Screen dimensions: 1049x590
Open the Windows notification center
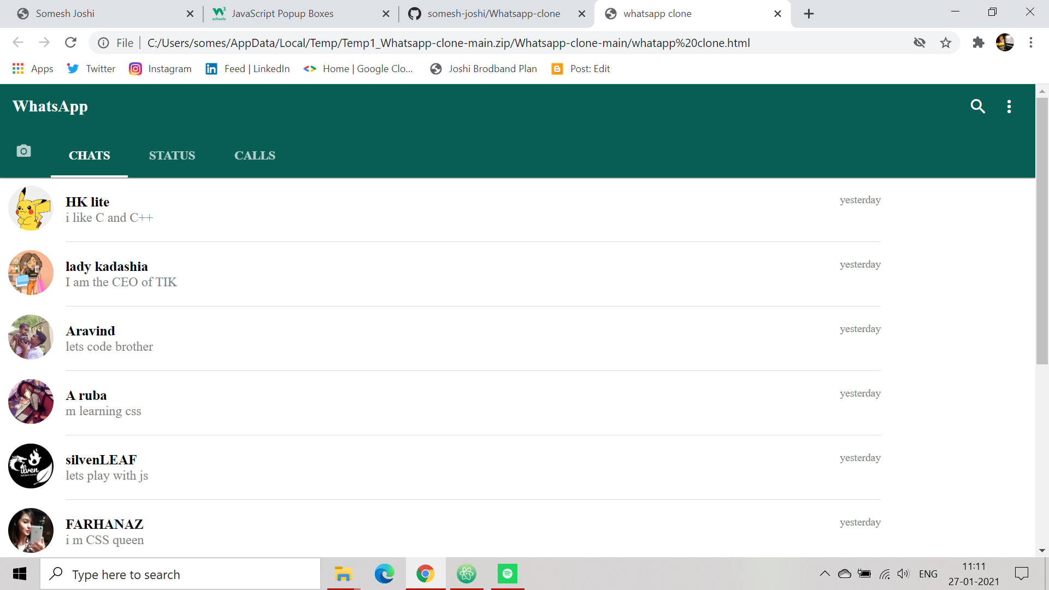click(1021, 574)
